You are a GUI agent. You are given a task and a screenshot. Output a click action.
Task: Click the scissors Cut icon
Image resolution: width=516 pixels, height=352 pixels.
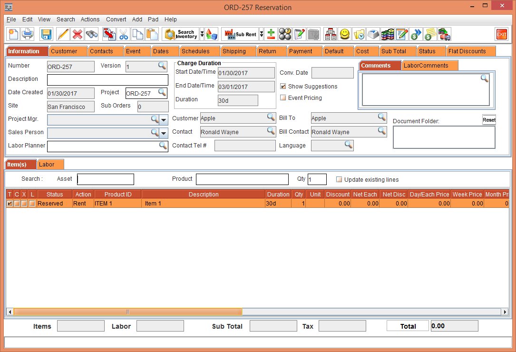click(x=124, y=34)
